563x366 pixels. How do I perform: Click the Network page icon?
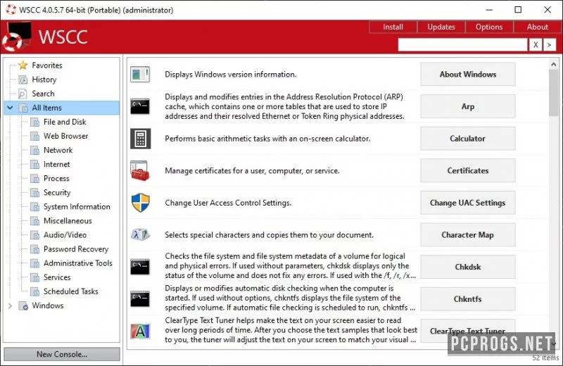click(34, 150)
